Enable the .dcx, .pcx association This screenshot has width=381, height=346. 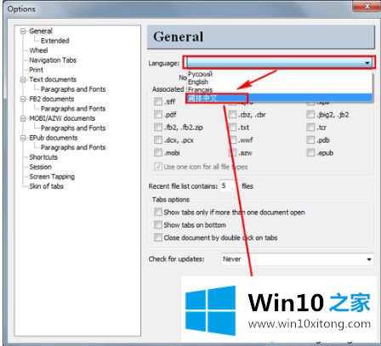pos(158,140)
